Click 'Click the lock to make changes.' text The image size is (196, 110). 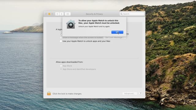tap(67, 94)
